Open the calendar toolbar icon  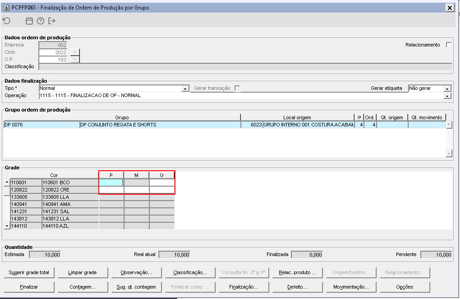click(29, 21)
